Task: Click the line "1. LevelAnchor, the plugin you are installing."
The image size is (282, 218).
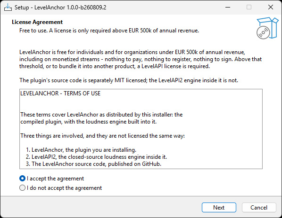Action: 81,150
